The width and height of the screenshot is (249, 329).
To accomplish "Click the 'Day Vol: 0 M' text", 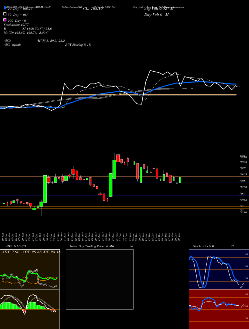I will (x=156, y=15).
